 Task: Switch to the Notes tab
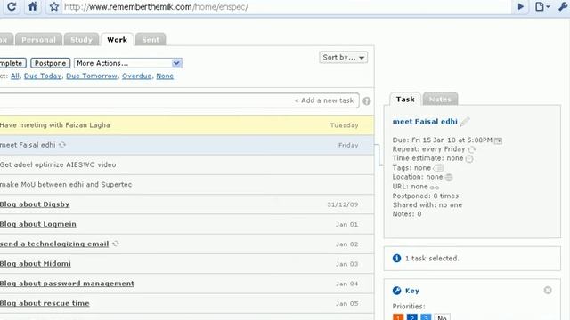440,99
